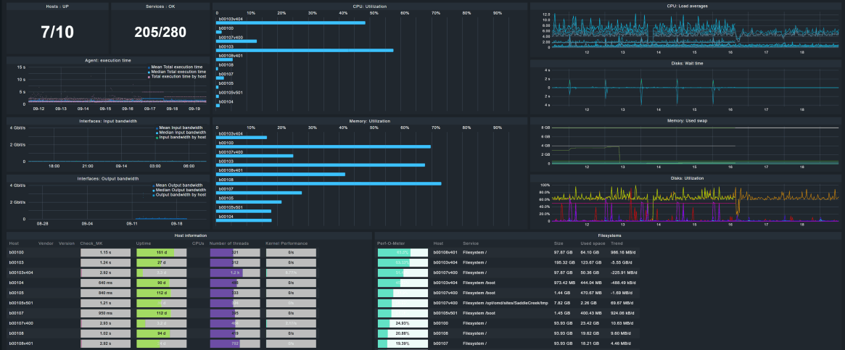
Task: Open host b00104 in Host information table
Action: (17, 283)
